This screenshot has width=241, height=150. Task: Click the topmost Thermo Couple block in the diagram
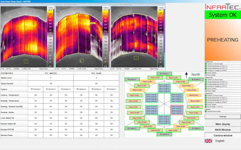(x=164, y=88)
